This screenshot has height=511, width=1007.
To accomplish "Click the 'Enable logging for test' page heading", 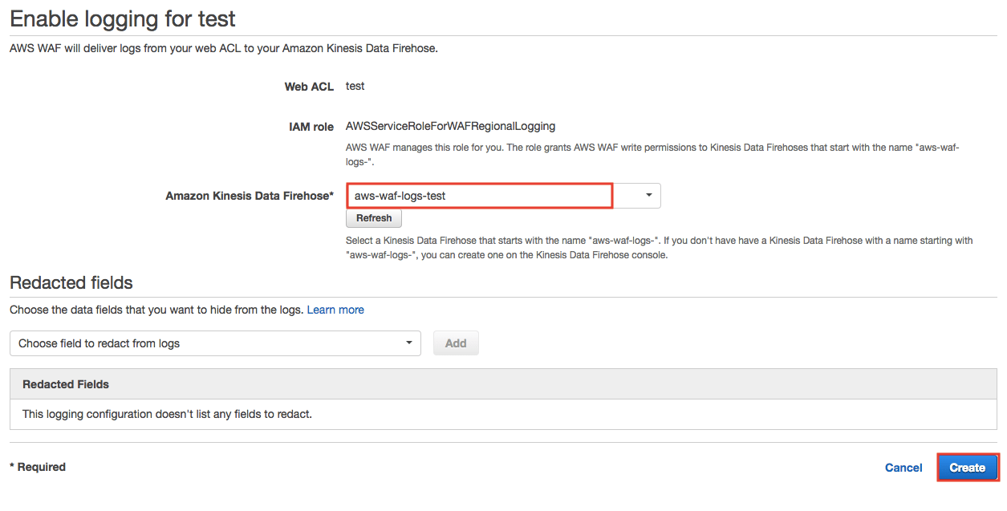I will (x=123, y=18).
